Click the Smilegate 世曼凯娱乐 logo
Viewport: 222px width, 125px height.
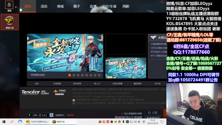click(59, 92)
